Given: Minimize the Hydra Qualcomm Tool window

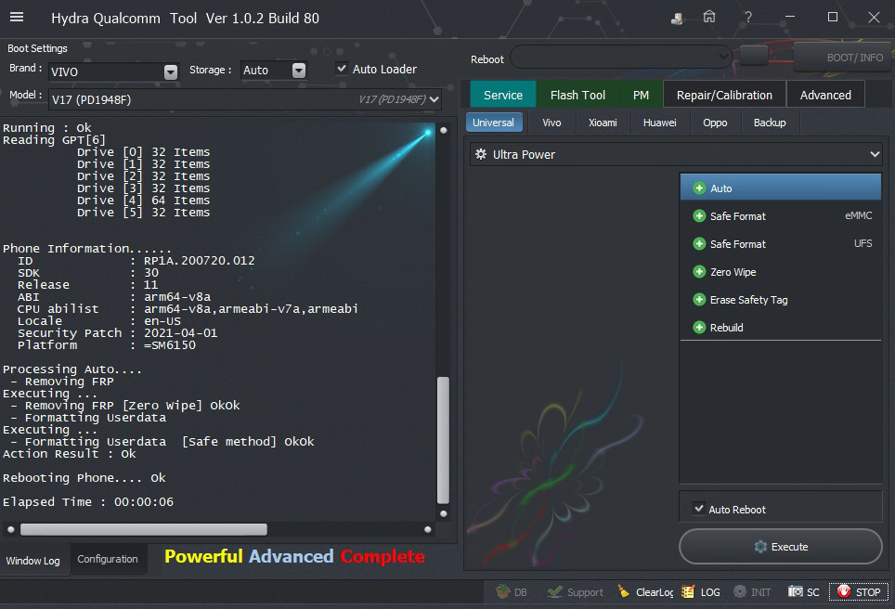Looking at the screenshot, I should [x=790, y=17].
